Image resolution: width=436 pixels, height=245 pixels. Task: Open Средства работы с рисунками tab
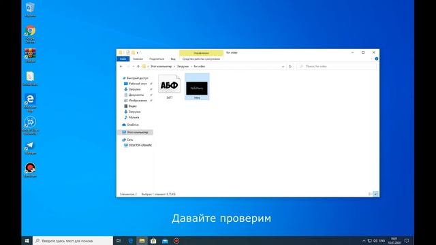point(201,59)
